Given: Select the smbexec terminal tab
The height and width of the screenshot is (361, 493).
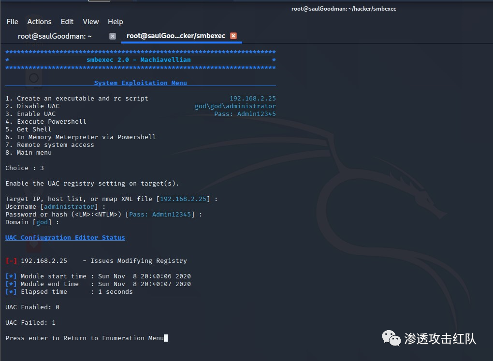Looking at the screenshot, I should (176, 36).
